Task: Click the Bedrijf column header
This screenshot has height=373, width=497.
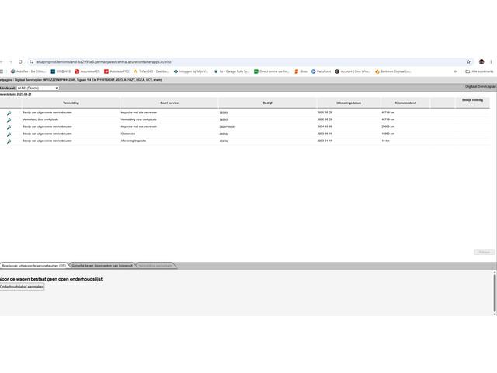Action: [x=267, y=103]
